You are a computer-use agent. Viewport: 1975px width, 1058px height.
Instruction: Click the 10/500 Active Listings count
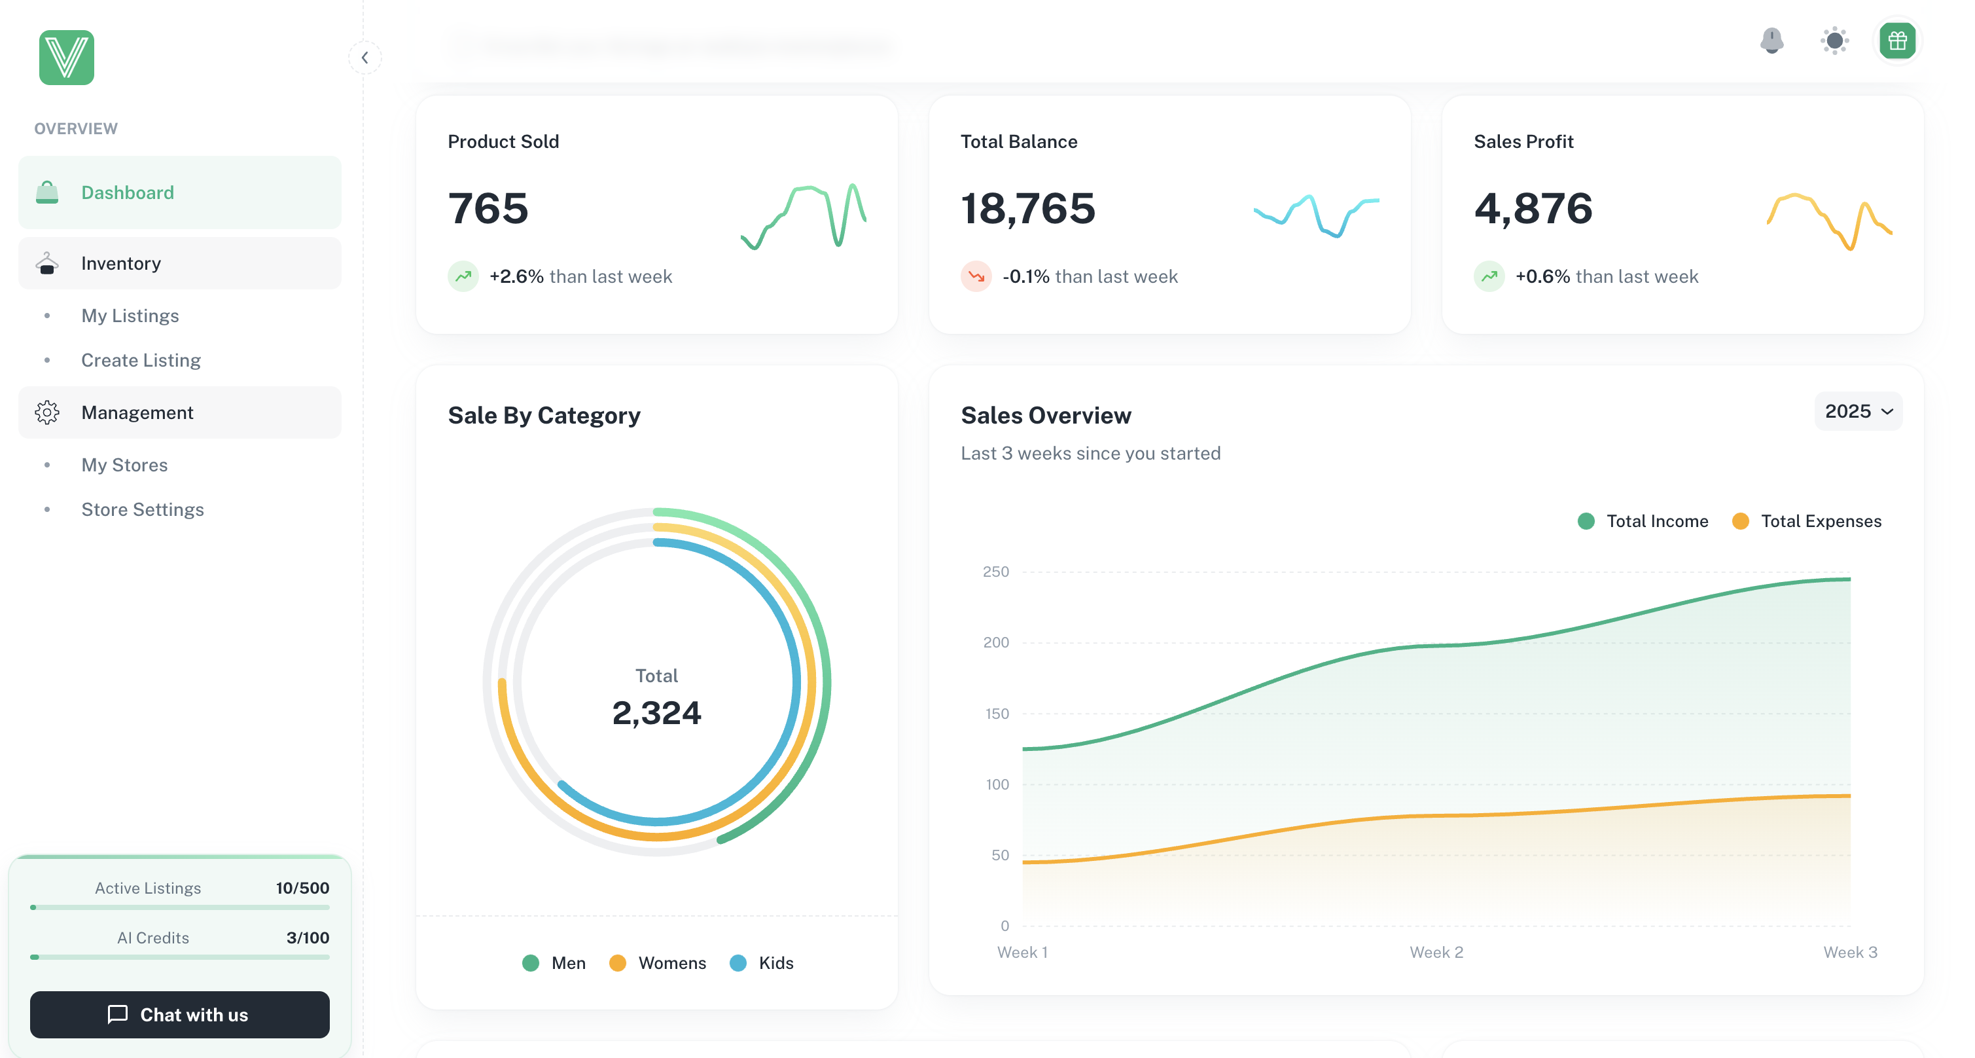pos(303,888)
